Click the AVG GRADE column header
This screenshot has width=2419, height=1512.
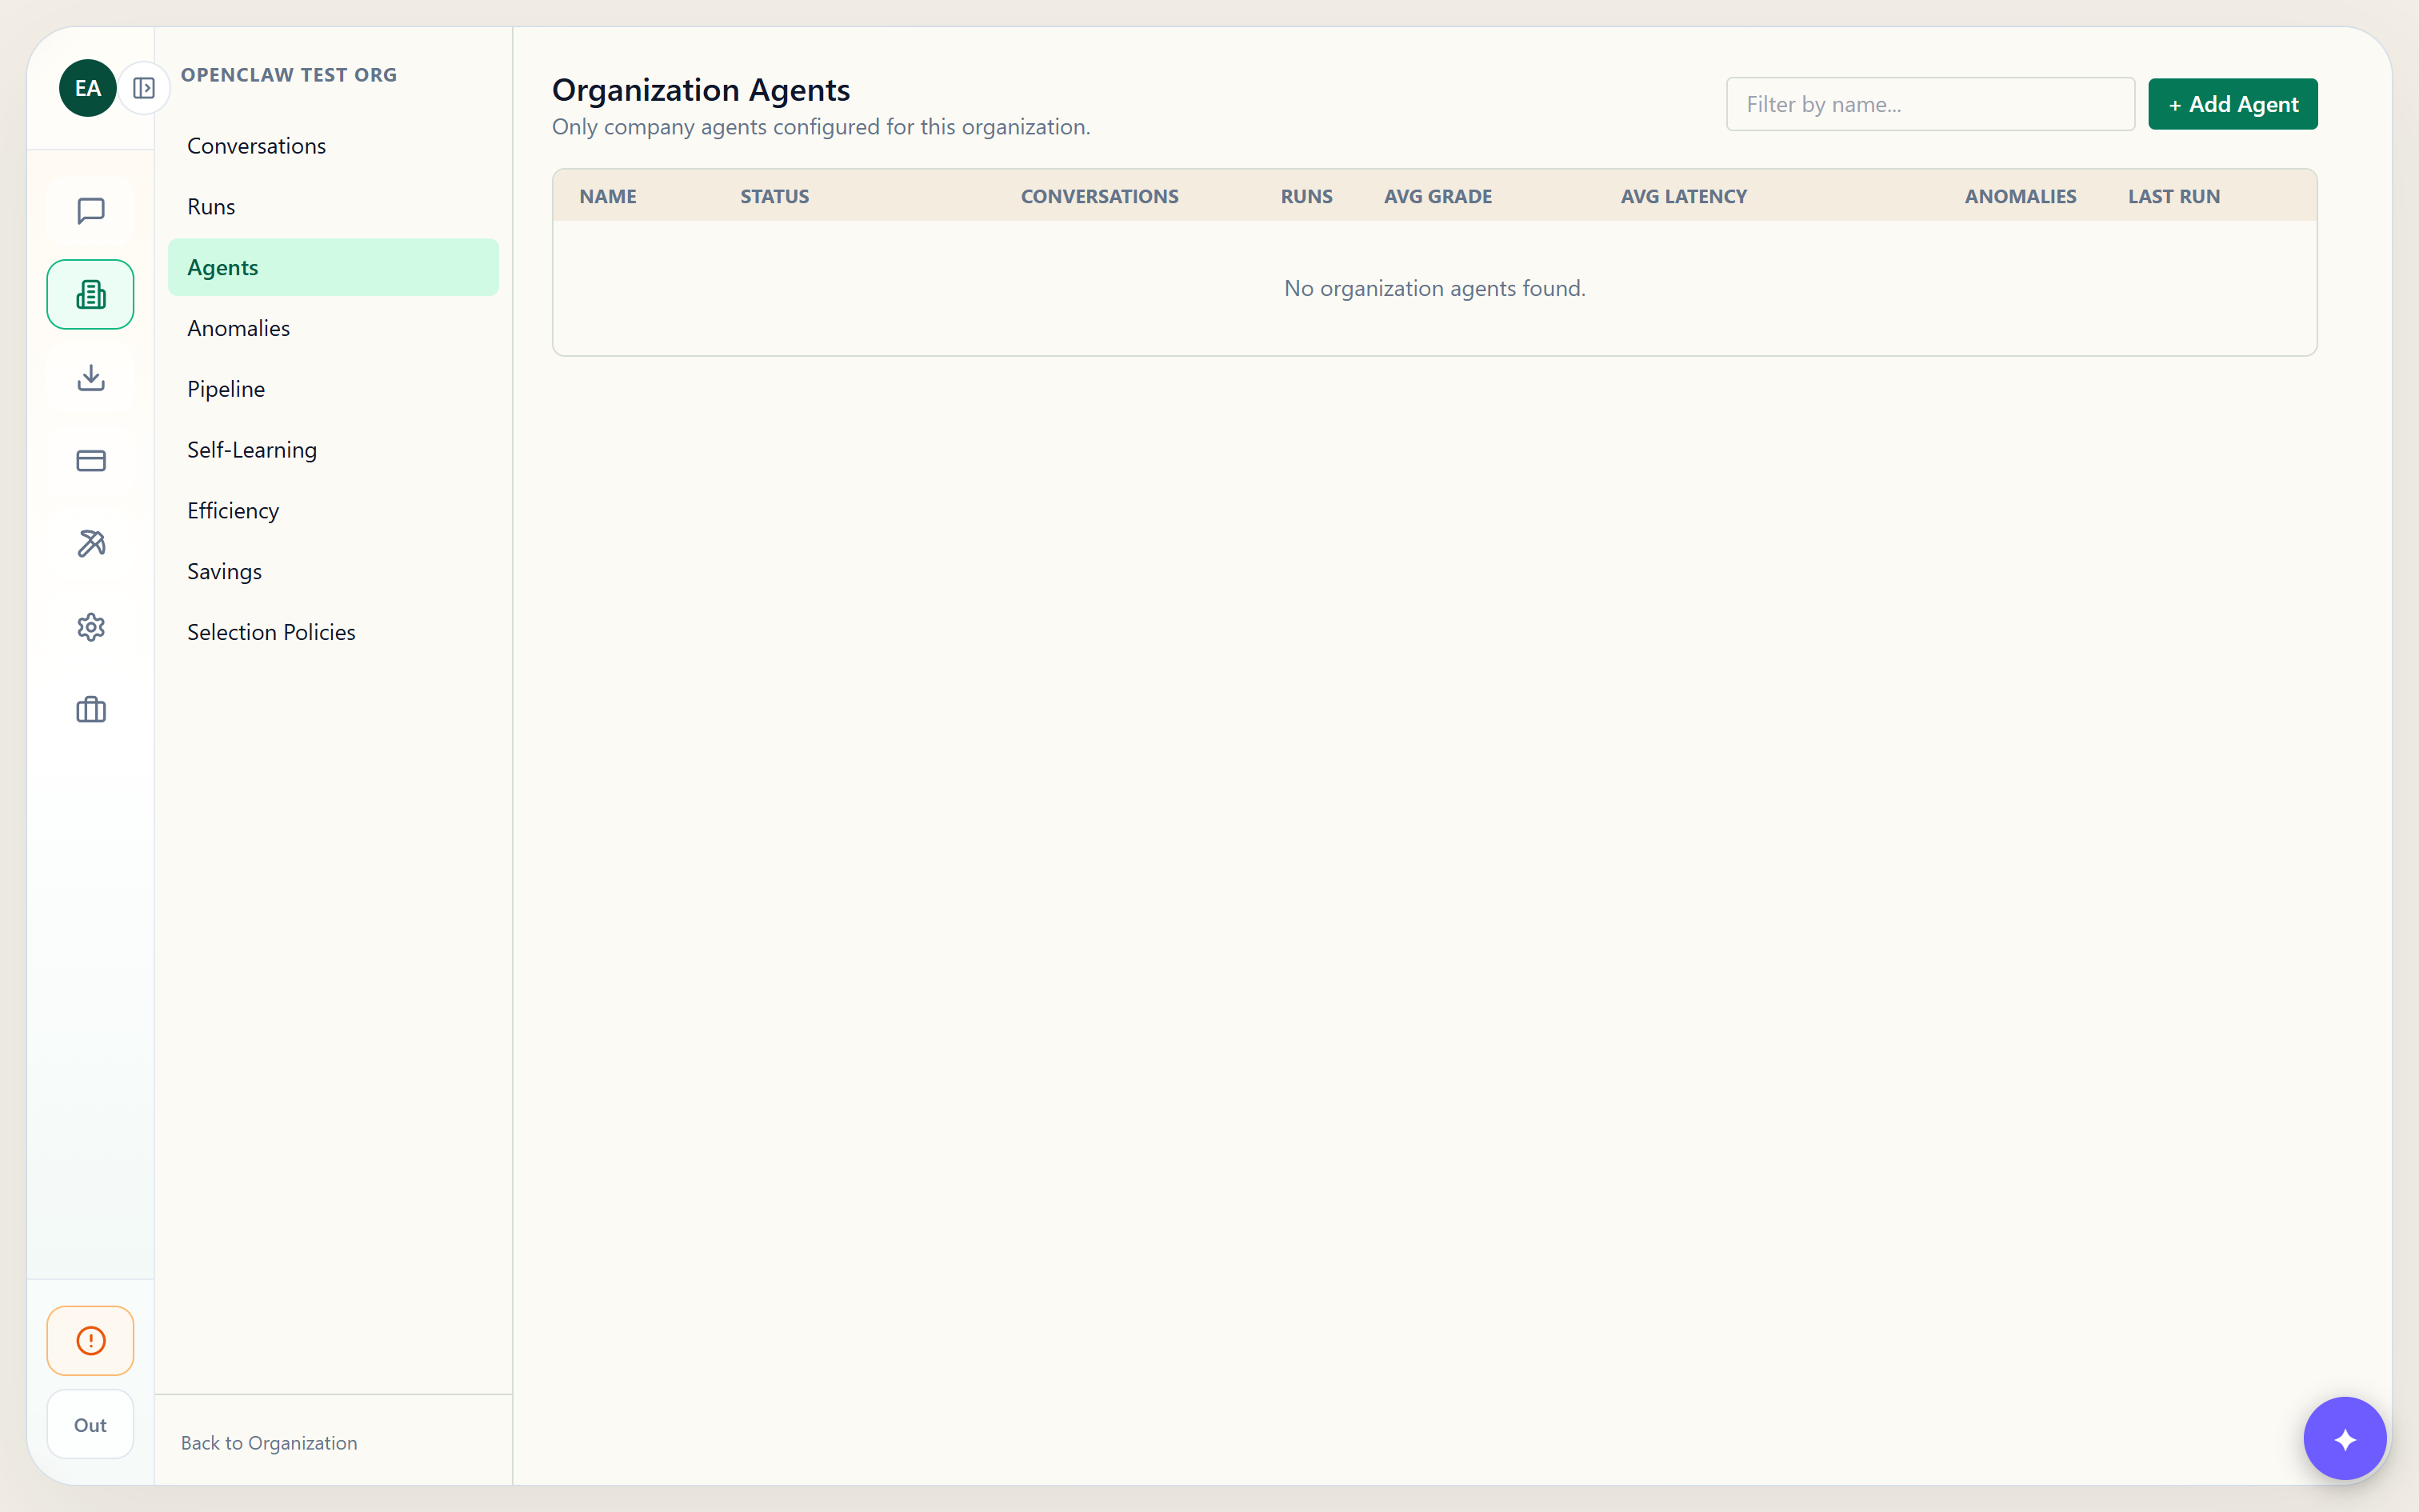pyautogui.click(x=1437, y=196)
